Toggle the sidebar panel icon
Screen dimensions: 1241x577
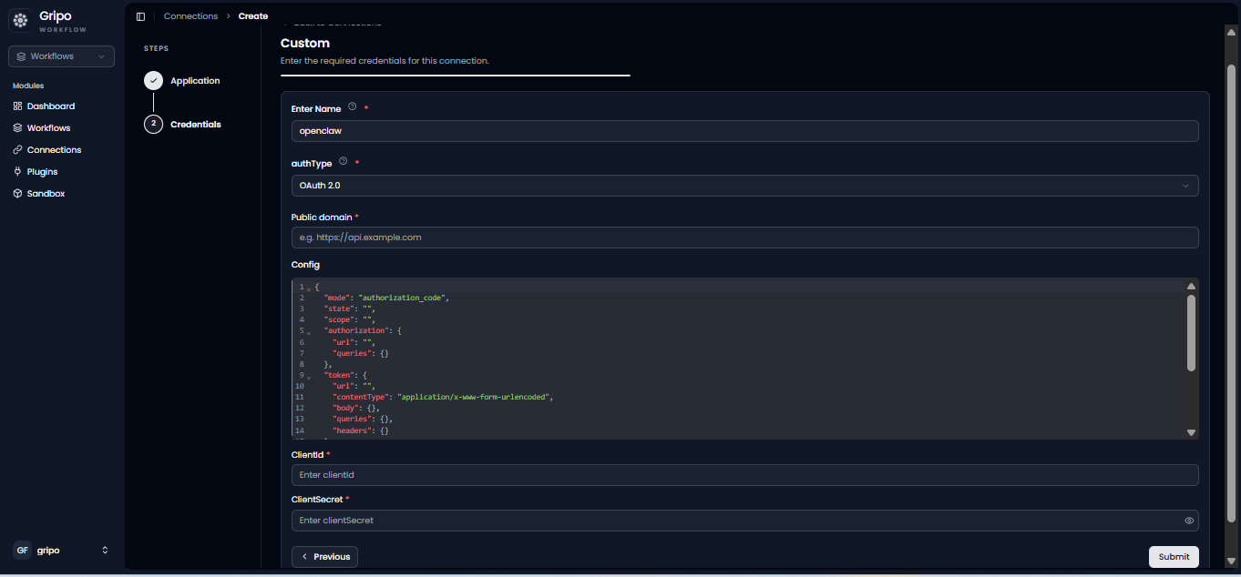140,16
